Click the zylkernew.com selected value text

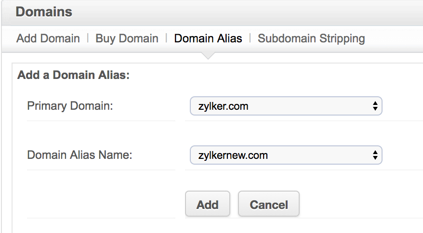click(x=233, y=155)
